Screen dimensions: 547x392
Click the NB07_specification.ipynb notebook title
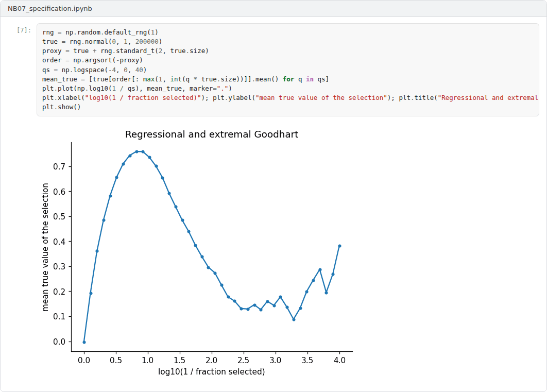click(x=50, y=8)
